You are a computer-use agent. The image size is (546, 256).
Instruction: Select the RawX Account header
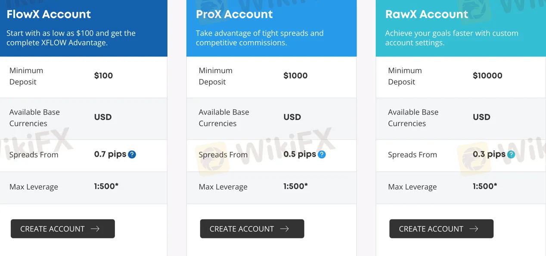click(x=426, y=14)
